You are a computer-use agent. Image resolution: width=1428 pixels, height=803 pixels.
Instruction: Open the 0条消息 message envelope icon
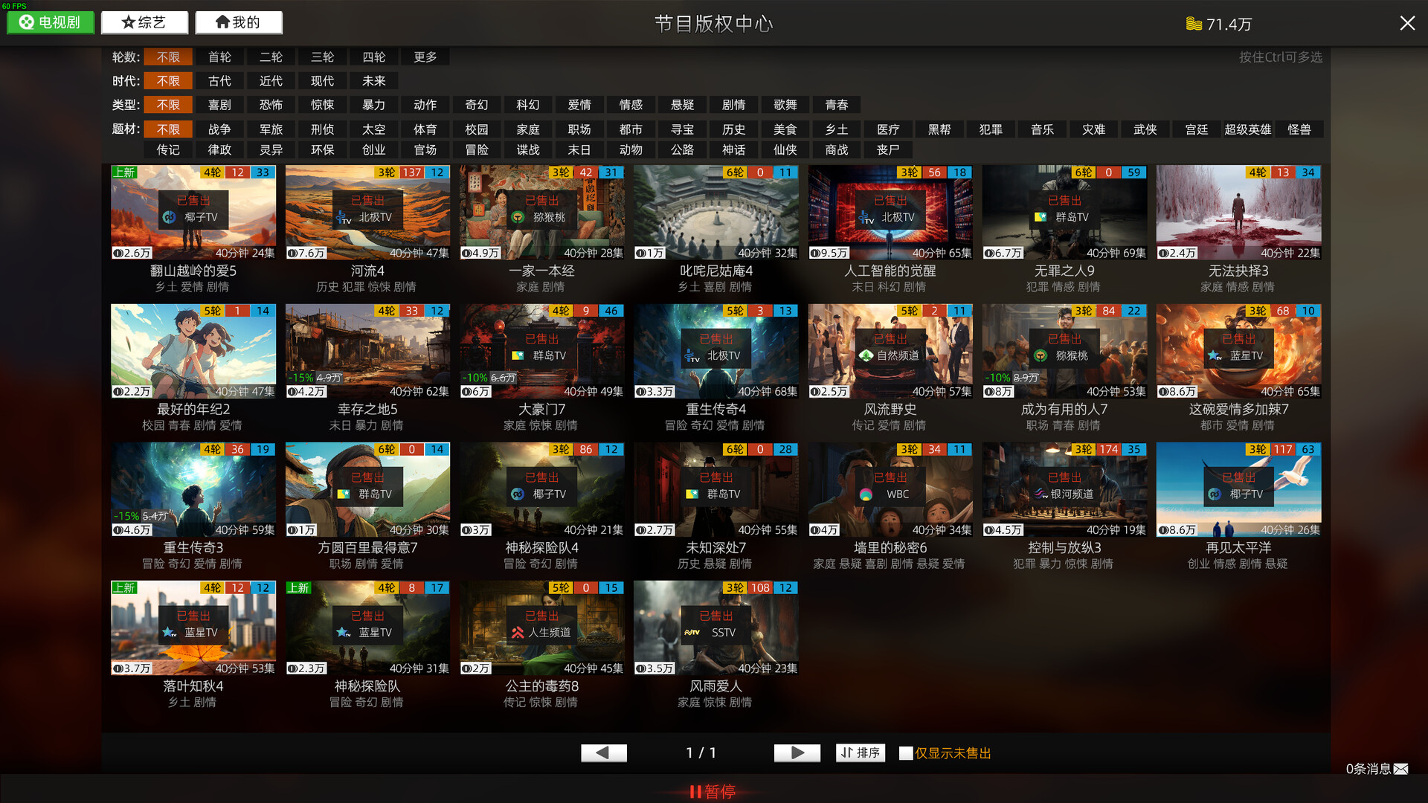tap(1403, 769)
